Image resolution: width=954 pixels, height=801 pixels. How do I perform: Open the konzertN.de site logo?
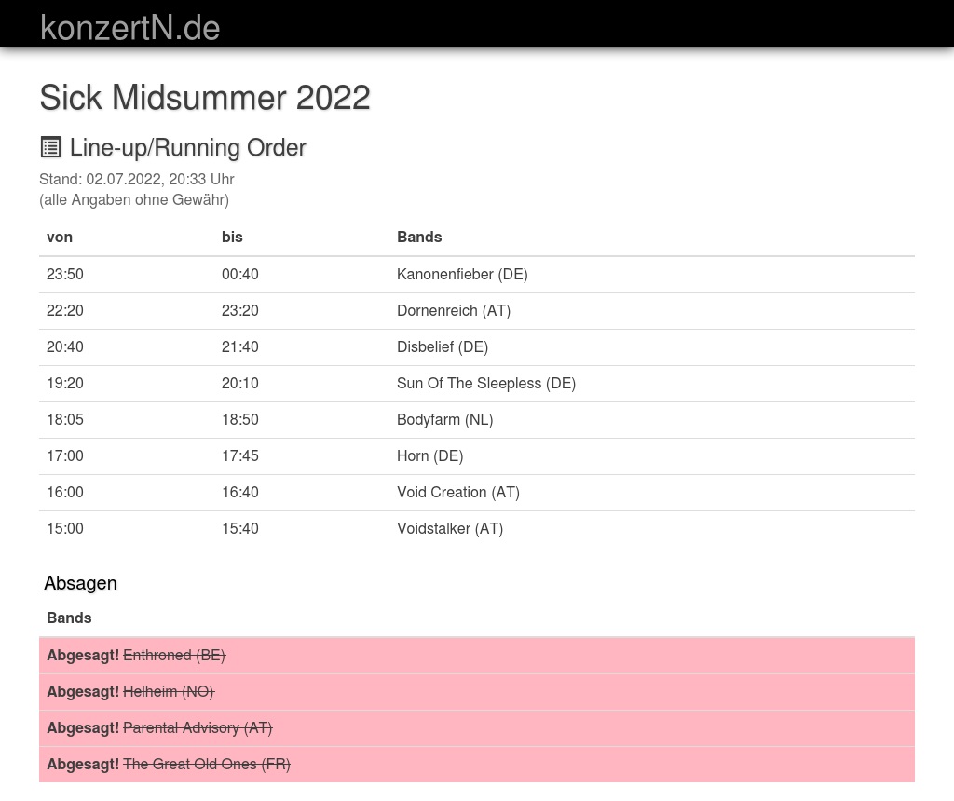point(129,28)
